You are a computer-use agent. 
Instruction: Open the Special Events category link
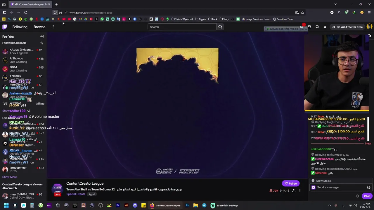76,194
